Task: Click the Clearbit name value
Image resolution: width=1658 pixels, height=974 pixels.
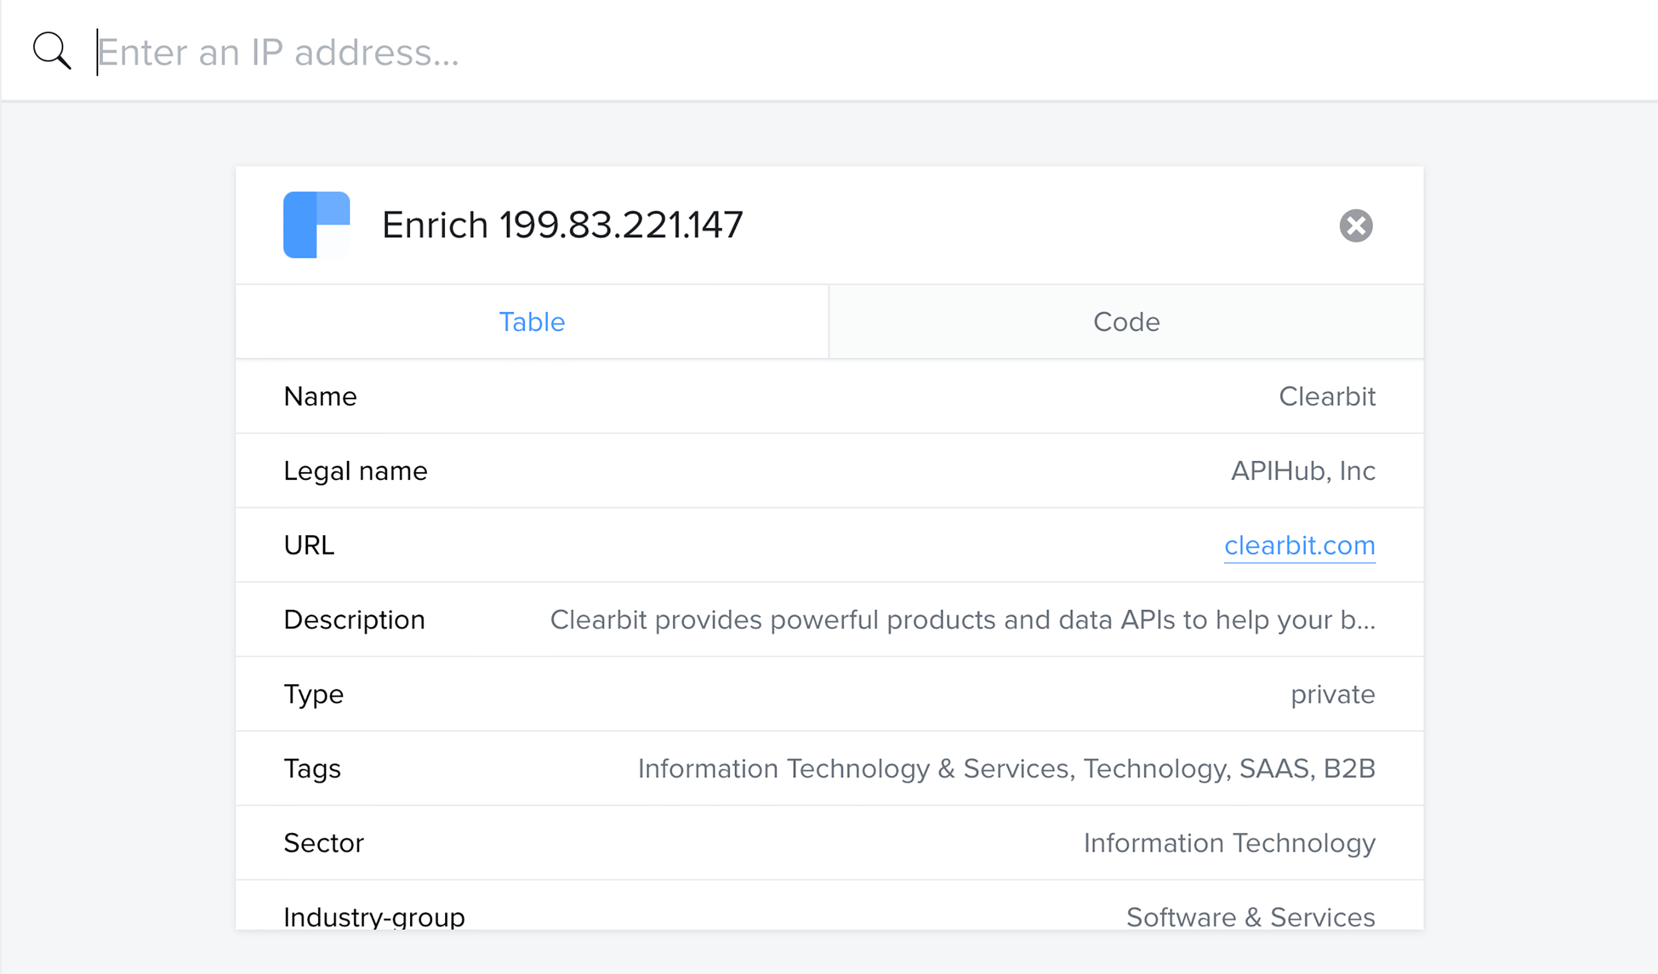Action: coord(1327,397)
